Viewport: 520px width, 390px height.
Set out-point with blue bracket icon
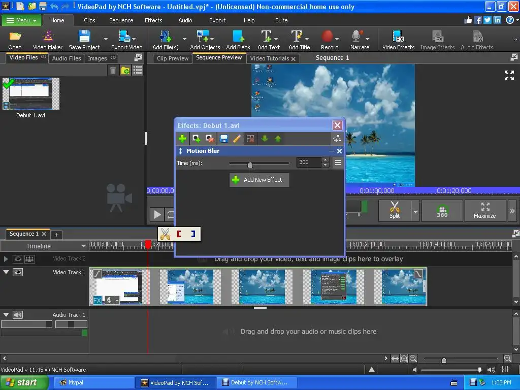[x=193, y=234]
